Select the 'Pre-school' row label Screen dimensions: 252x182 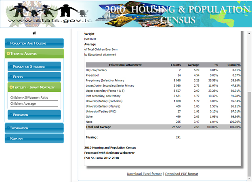92,75
